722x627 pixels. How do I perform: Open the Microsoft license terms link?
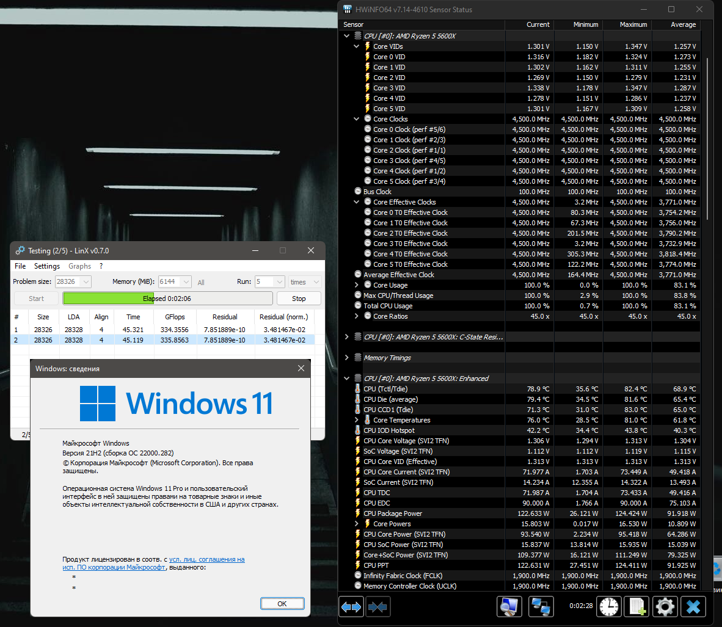click(153, 564)
